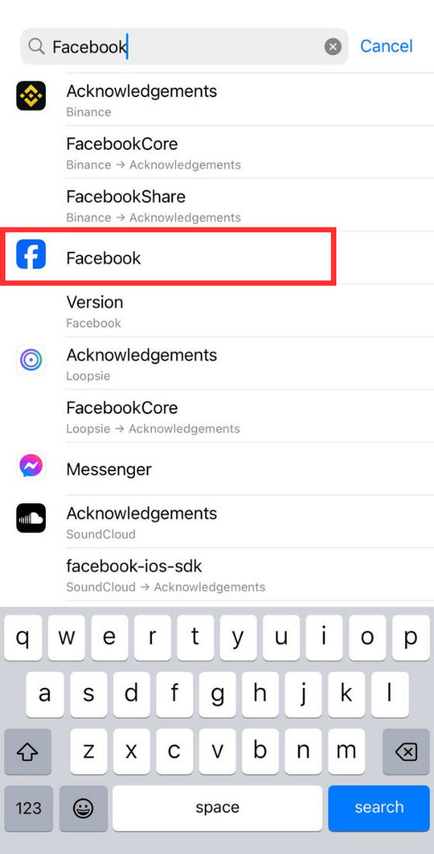Tap the SoundCloud app icon
434x854 pixels.
click(x=31, y=518)
